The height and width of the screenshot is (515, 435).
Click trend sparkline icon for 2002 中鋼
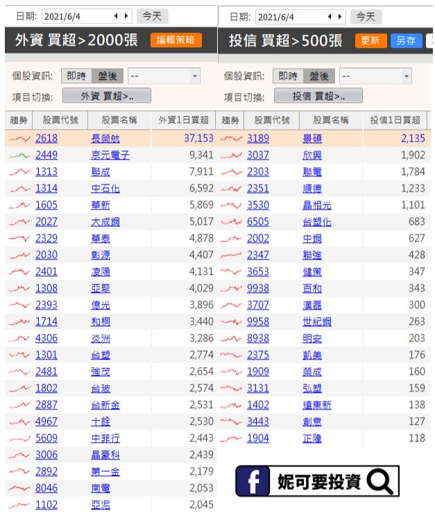231,239
